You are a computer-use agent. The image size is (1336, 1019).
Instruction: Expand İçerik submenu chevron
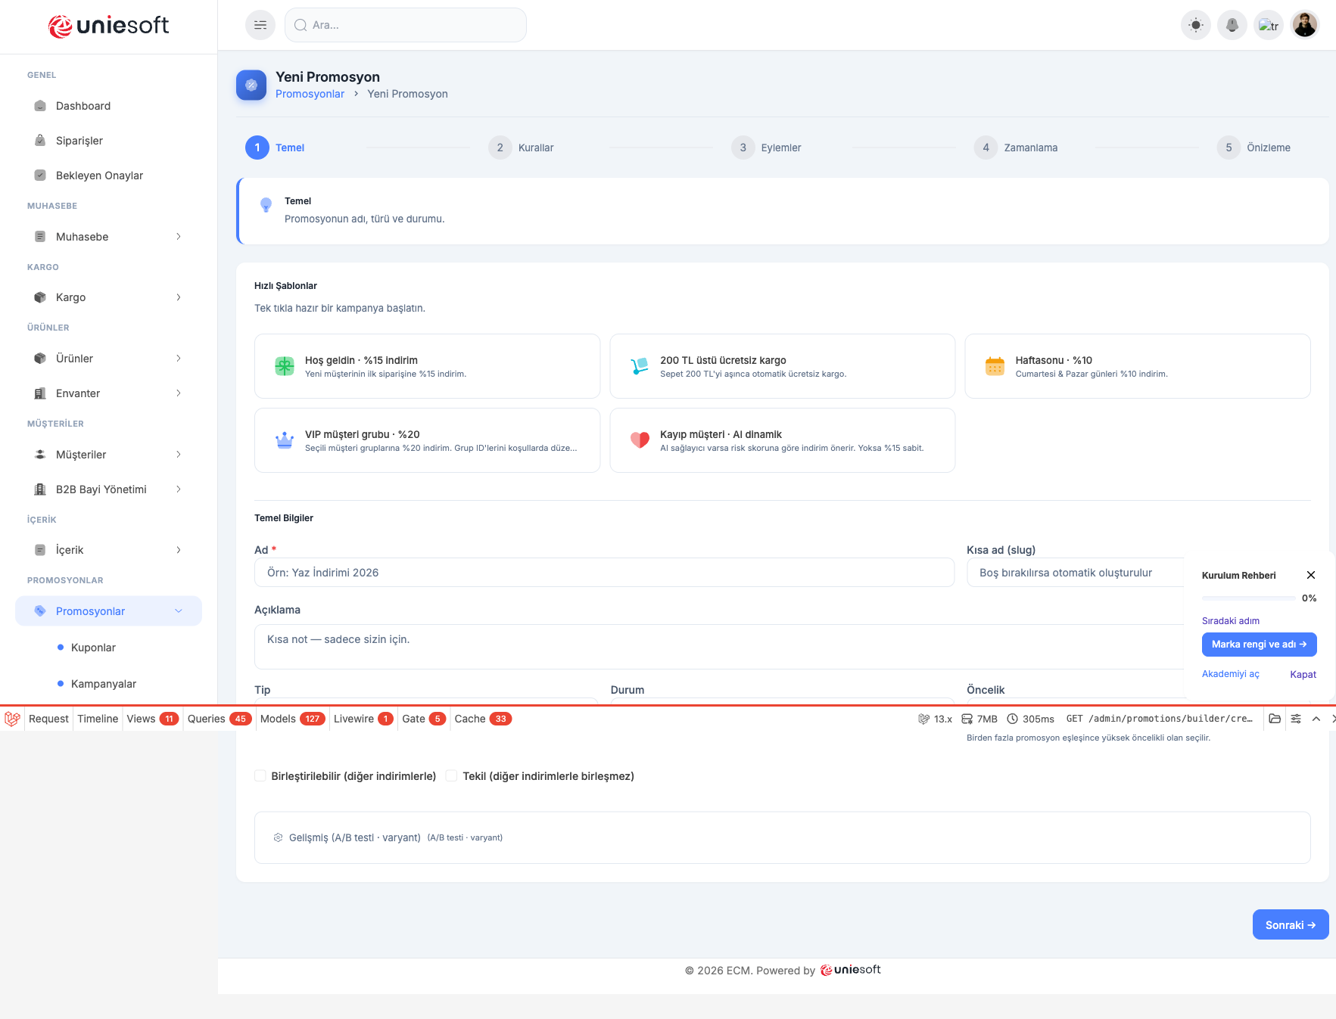(179, 550)
